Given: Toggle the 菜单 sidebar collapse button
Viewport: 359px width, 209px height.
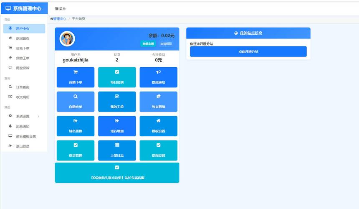Looking at the screenshot, I should point(60,9).
